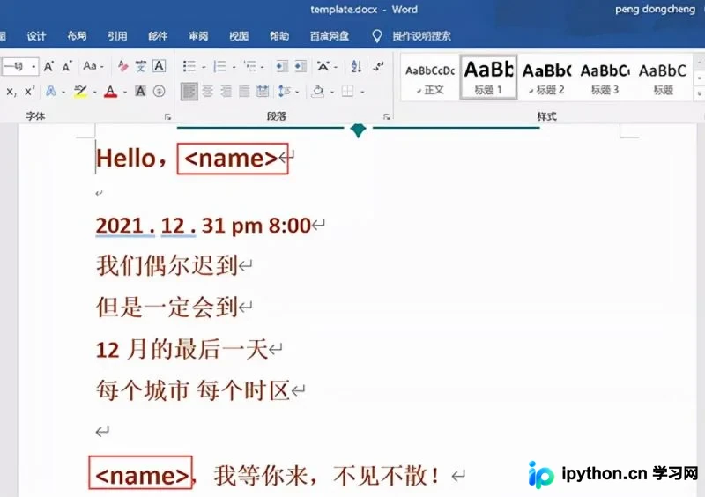Viewport: 705px width, 497px height.
Task: Open the font color dropdown arrow
Action: (x=125, y=93)
